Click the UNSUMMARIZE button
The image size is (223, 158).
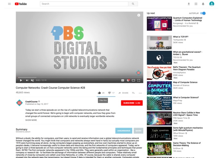click(124, 130)
